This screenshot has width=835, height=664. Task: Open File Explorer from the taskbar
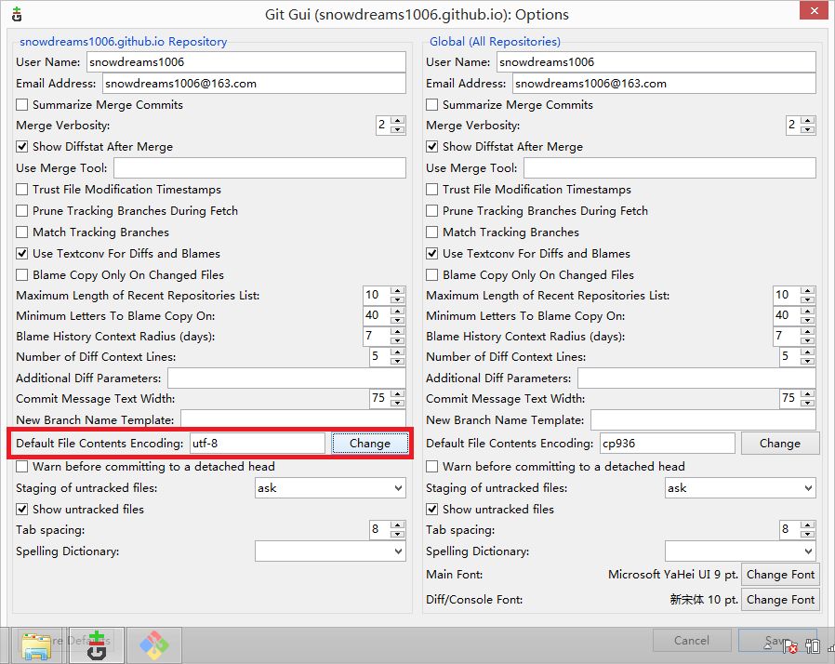coord(35,644)
